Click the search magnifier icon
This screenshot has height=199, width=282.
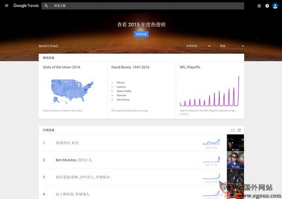(46, 6)
